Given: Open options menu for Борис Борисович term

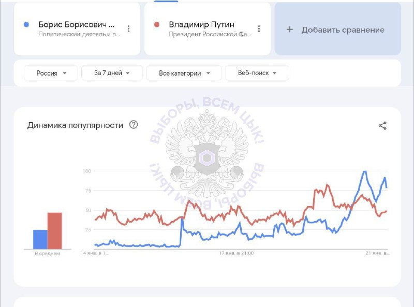Looking at the screenshot, I should (128, 28).
